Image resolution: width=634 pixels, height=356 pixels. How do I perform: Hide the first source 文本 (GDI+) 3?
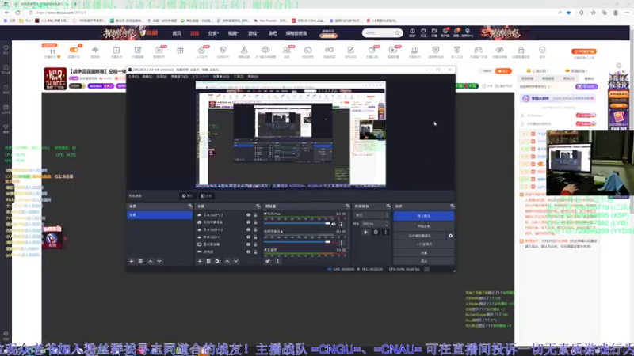[x=248, y=215]
